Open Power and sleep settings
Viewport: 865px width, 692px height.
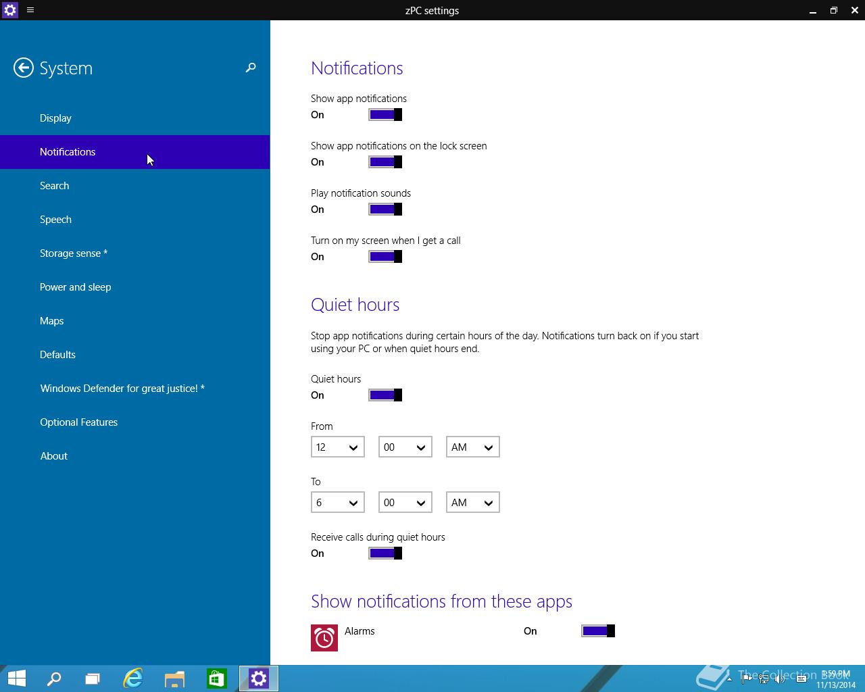[135, 287]
